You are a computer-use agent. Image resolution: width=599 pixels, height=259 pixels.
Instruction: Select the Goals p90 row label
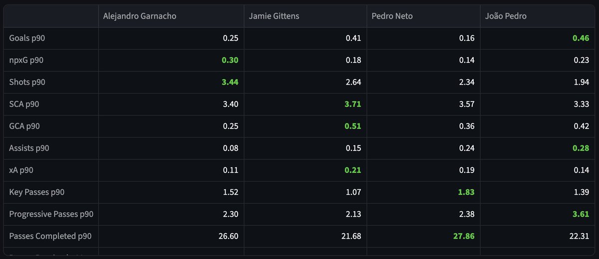tap(28, 38)
